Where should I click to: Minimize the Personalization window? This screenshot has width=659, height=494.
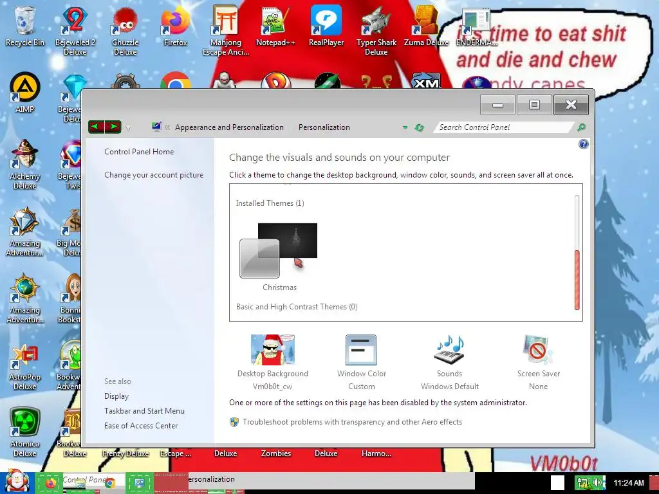pyautogui.click(x=497, y=105)
